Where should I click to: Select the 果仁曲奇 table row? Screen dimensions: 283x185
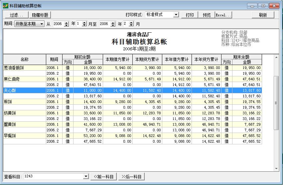tap(24, 79)
